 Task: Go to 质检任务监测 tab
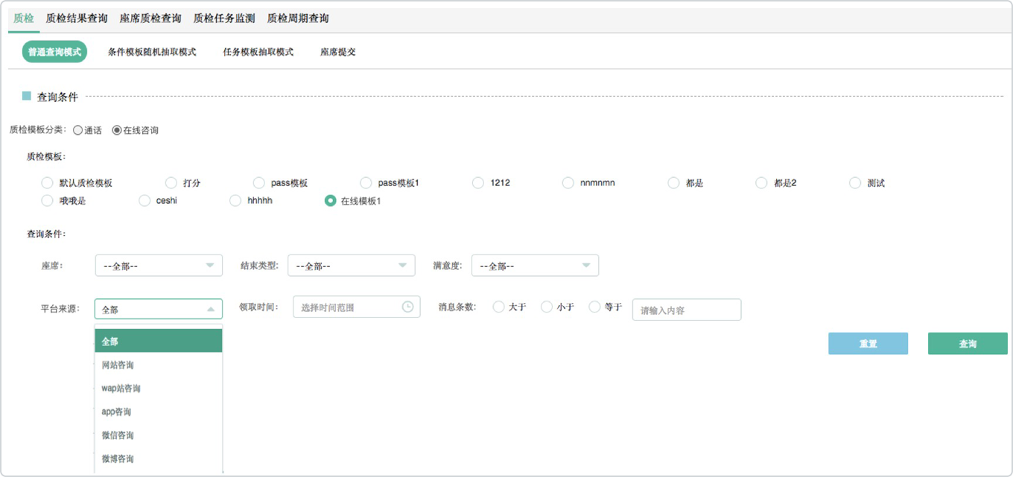224,18
